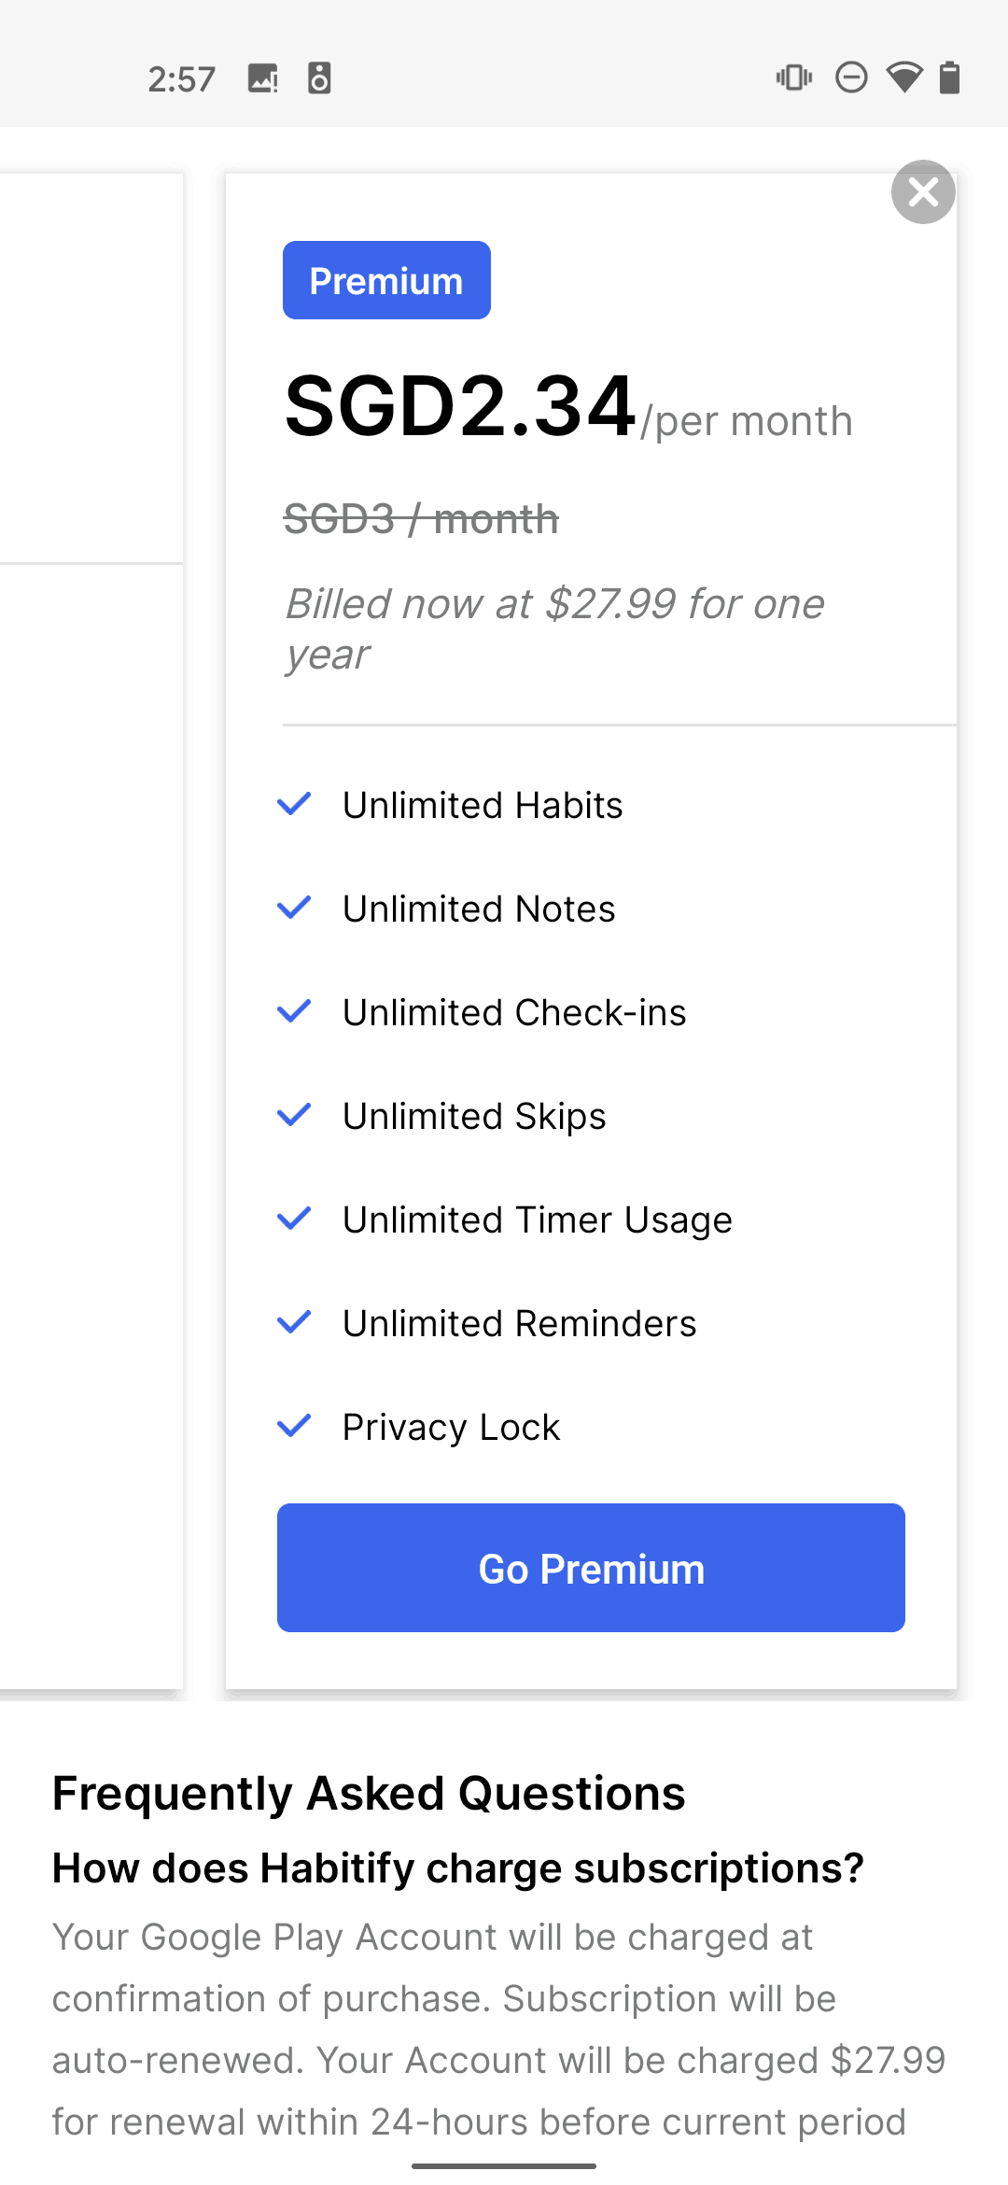Tap the Billed now at $27.99 text
1008x2185 pixels.
[554, 628]
